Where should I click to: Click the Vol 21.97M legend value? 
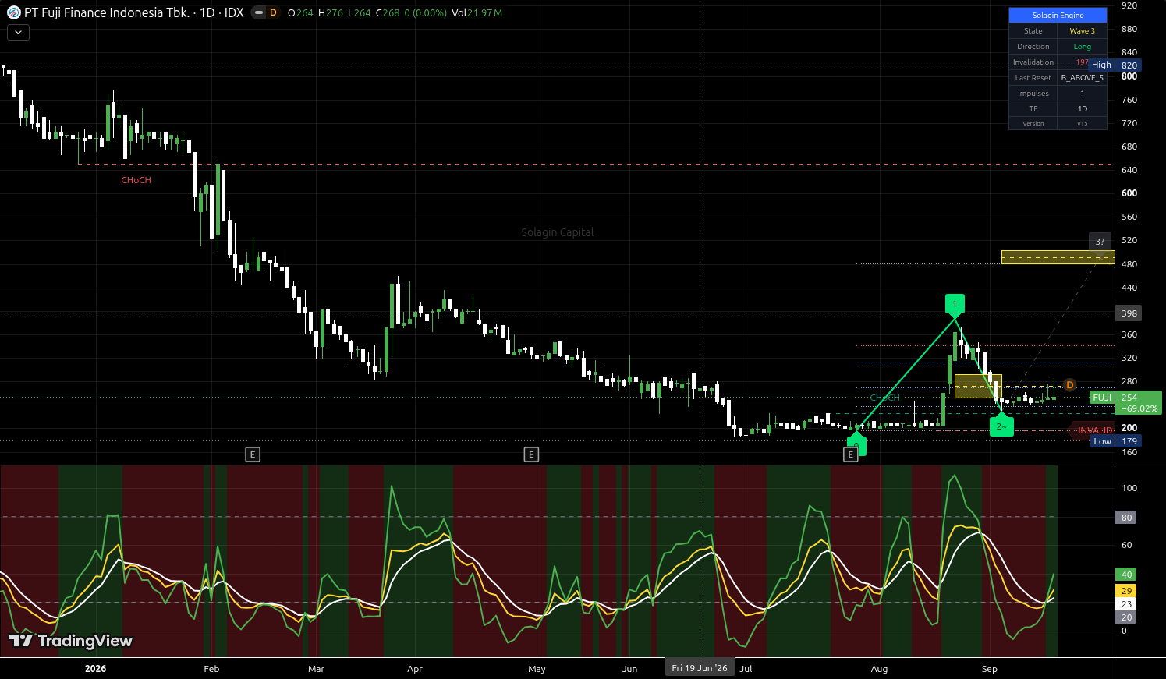click(477, 13)
